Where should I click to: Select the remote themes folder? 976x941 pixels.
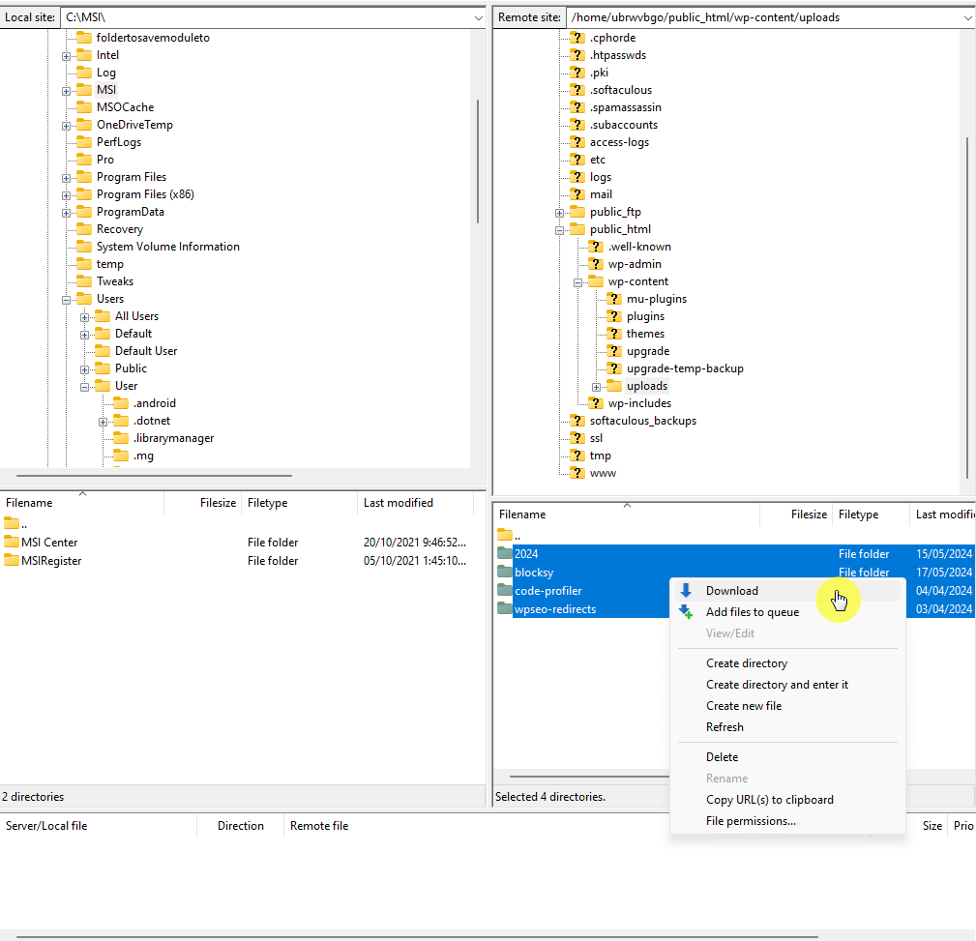coord(645,334)
